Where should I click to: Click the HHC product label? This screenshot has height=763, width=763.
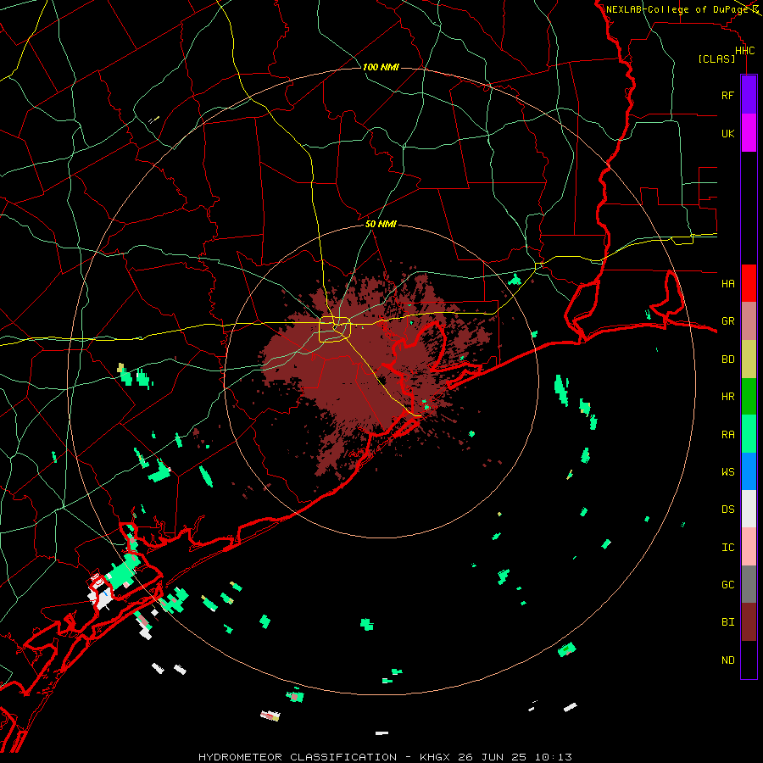[x=745, y=51]
